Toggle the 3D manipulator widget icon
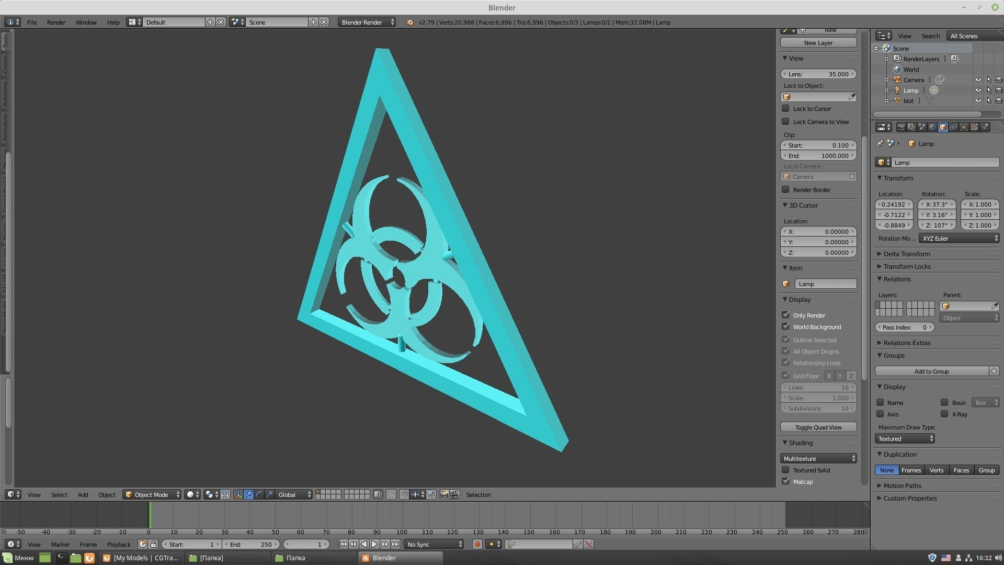This screenshot has width=1004, height=565. point(238,495)
